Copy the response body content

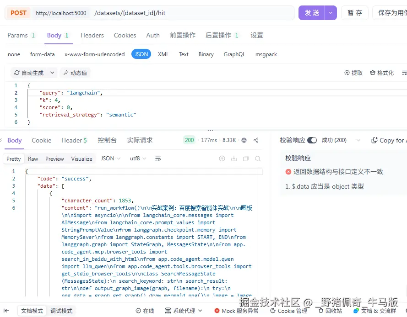(246, 158)
